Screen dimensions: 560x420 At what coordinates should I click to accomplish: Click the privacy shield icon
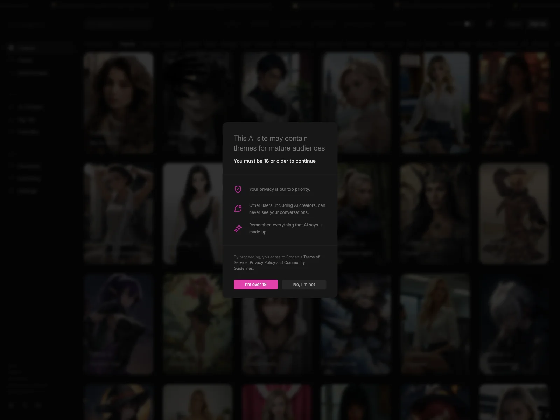click(x=238, y=189)
